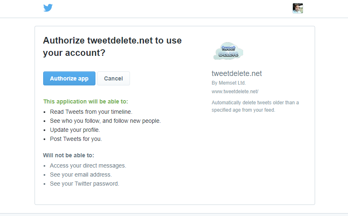Click 'Post Tweets for you' item
This screenshot has width=348, height=216.
76,139
